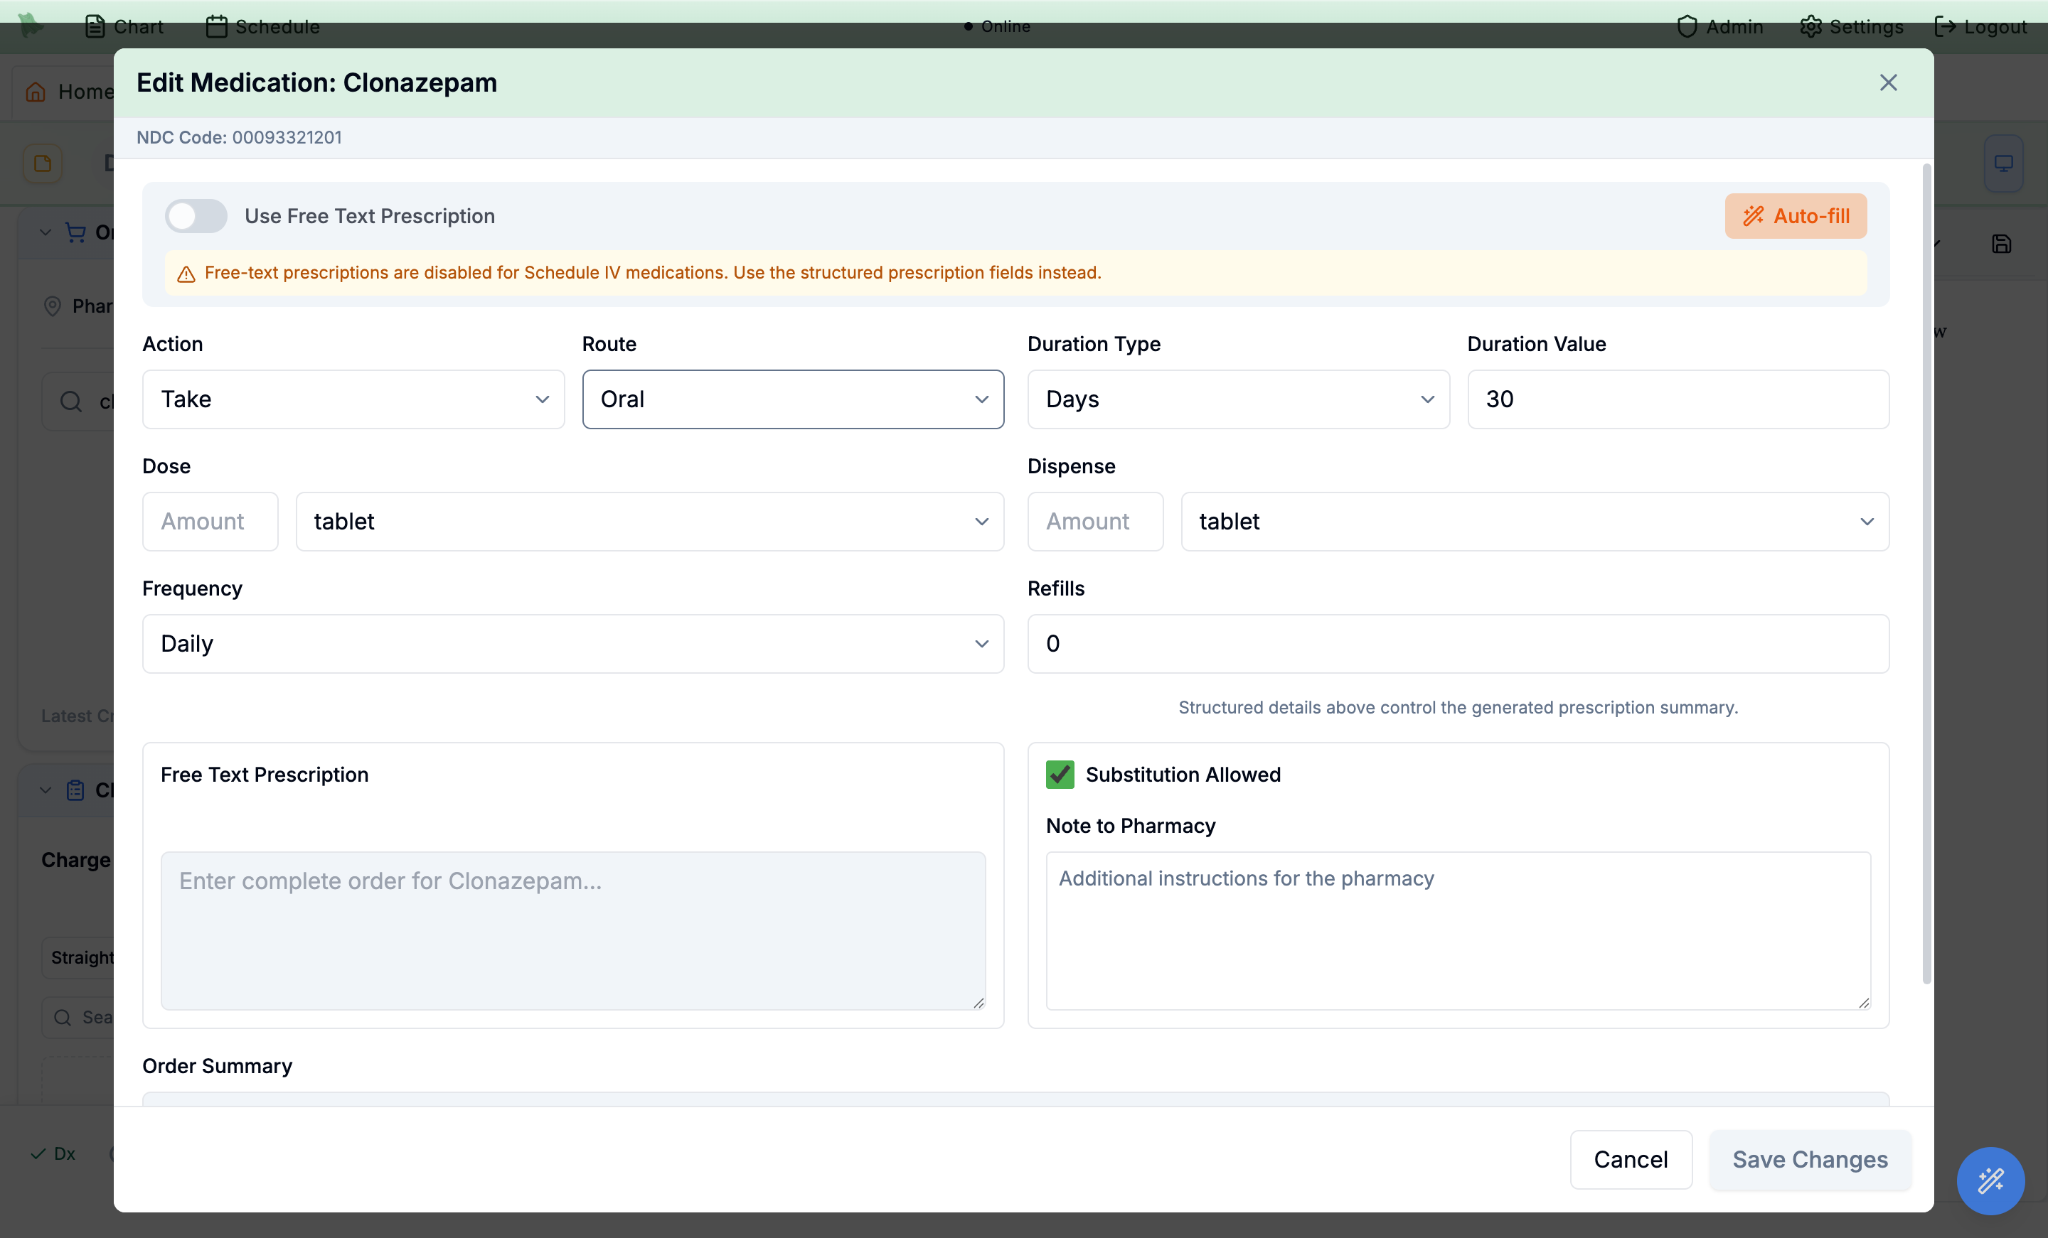
Task: Close the Edit Medication dialog
Action: tap(1889, 82)
